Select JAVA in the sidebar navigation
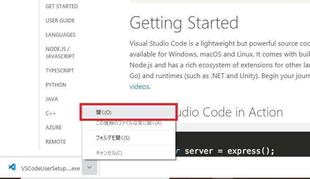This screenshot has width=310, height=179. pyautogui.click(x=52, y=99)
